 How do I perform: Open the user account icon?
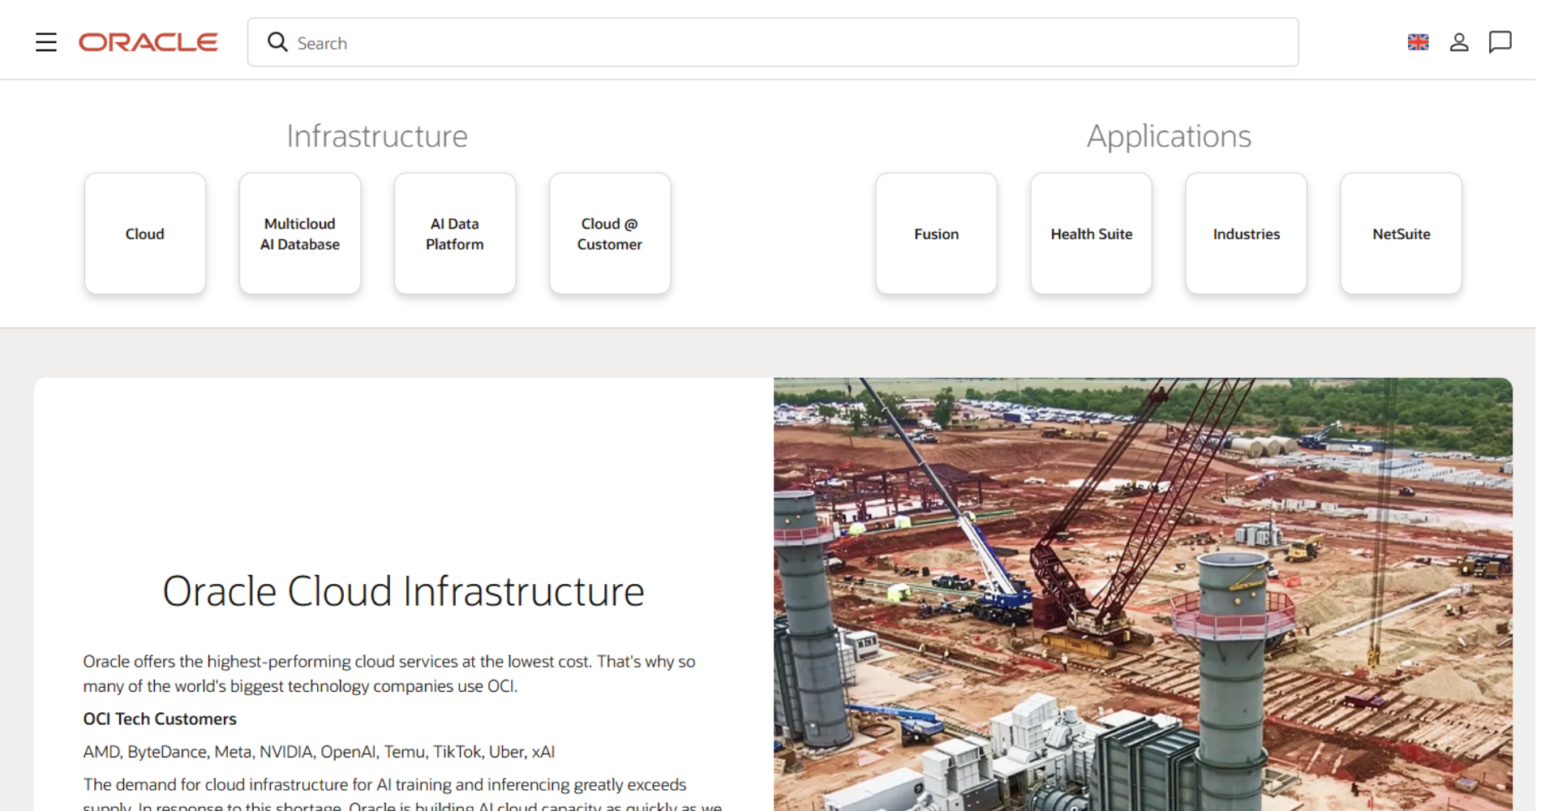coord(1459,42)
